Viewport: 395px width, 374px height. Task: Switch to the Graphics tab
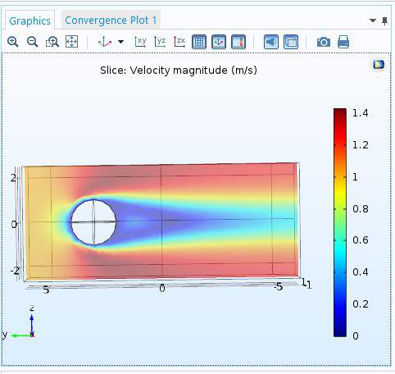30,21
